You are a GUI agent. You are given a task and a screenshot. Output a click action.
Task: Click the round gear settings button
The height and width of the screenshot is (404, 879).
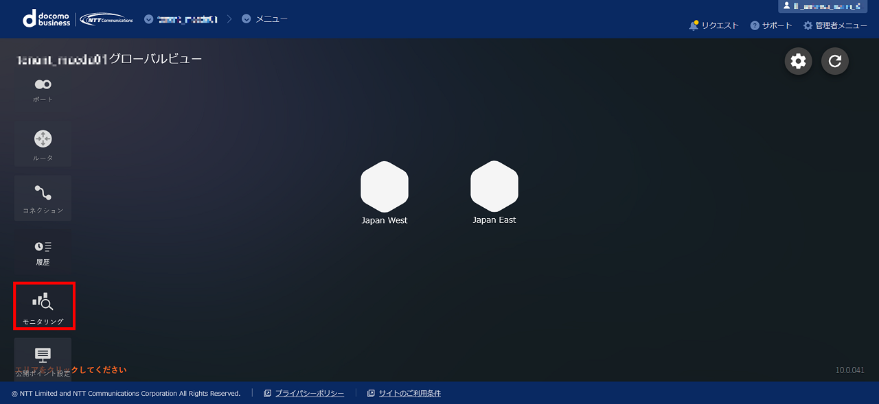(x=798, y=61)
